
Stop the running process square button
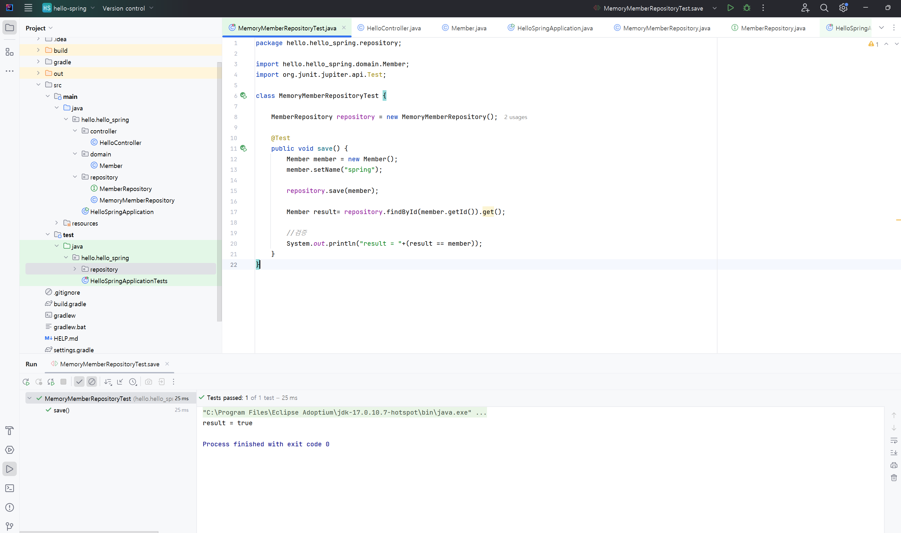(63, 382)
